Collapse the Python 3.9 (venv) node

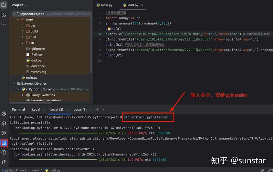[x=18, y=89]
